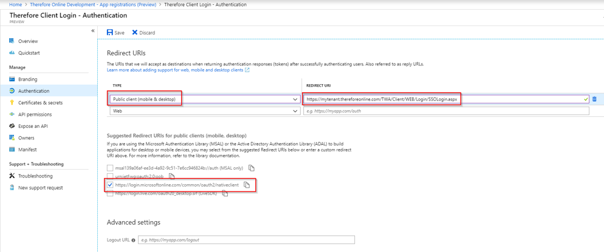Open the Web type dropdown

click(x=205, y=111)
